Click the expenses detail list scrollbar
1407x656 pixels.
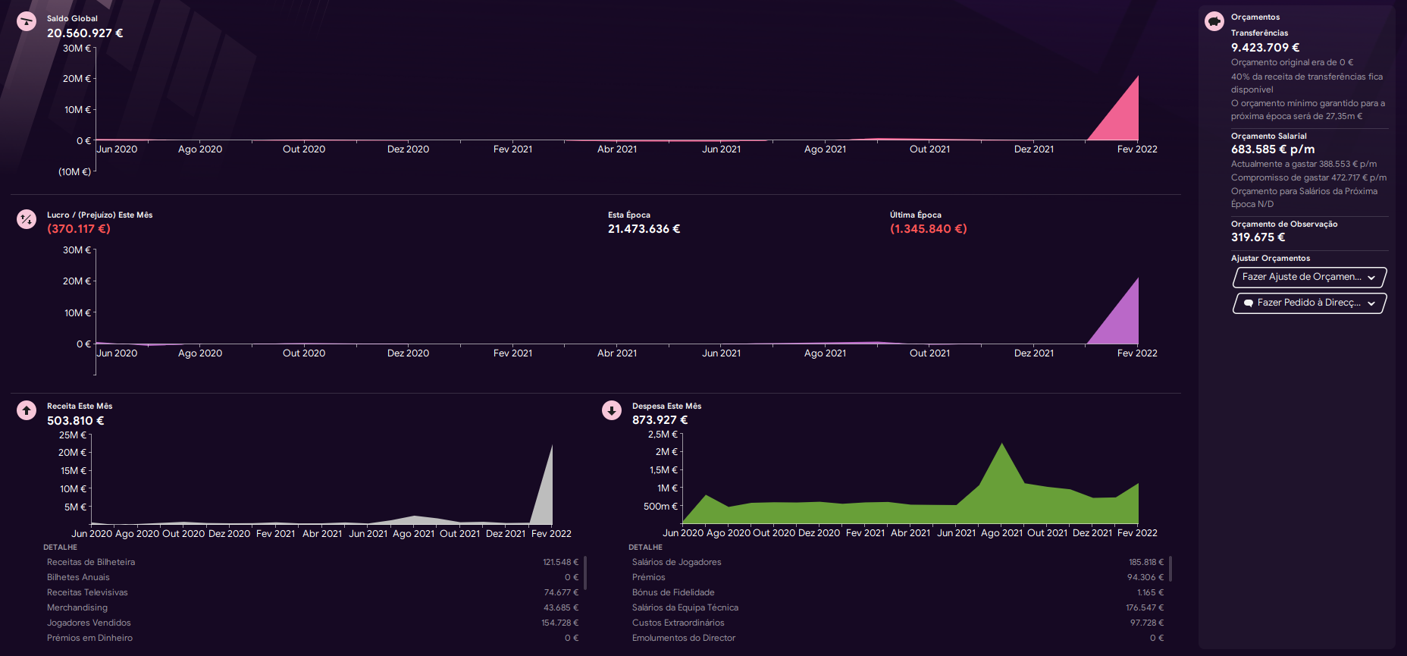[x=1170, y=569]
